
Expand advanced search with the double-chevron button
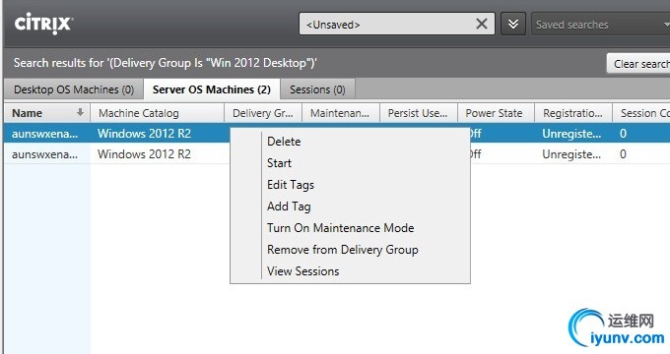513,24
